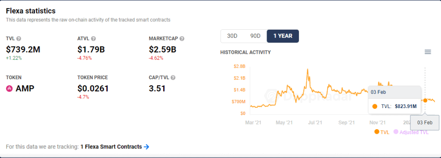Toggle Adjusted TVL series in legend
Viewport: 441px width, 158px height.
pos(411,132)
